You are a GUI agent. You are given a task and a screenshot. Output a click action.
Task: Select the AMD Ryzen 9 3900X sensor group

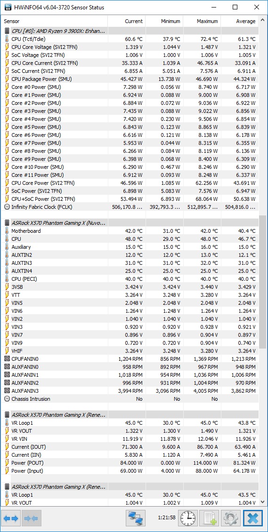(55, 31)
